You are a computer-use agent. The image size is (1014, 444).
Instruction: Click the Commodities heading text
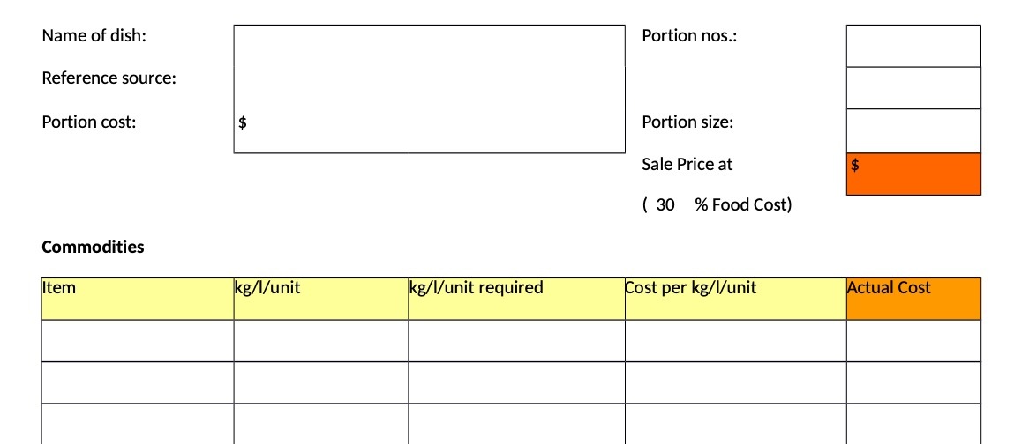point(94,248)
